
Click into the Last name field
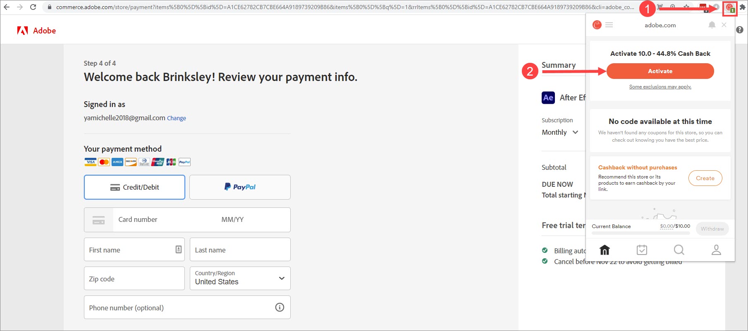coord(240,250)
